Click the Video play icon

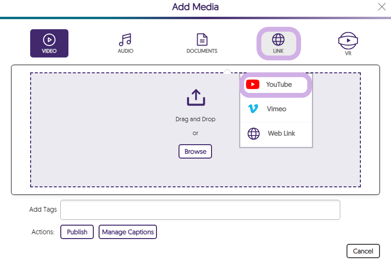[x=49, y=40]
